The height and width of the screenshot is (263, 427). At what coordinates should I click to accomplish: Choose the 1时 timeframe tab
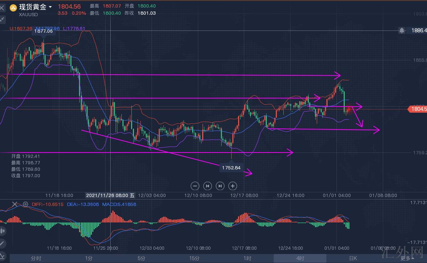coord(247,258)
